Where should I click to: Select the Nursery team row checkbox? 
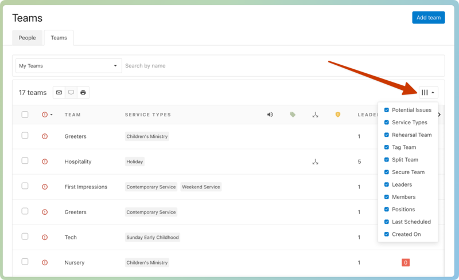pyautogui.click(x=25, y=262)
